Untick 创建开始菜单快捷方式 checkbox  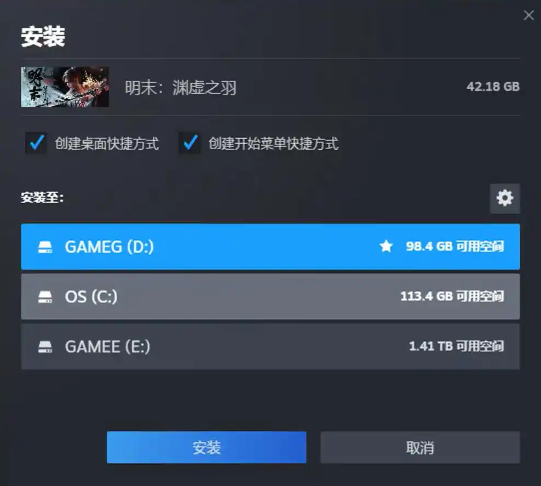pos(190,143)
